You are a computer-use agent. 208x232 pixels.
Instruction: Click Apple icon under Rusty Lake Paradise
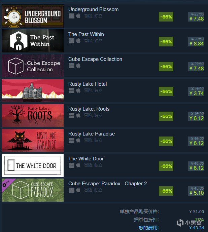[78, 140]
